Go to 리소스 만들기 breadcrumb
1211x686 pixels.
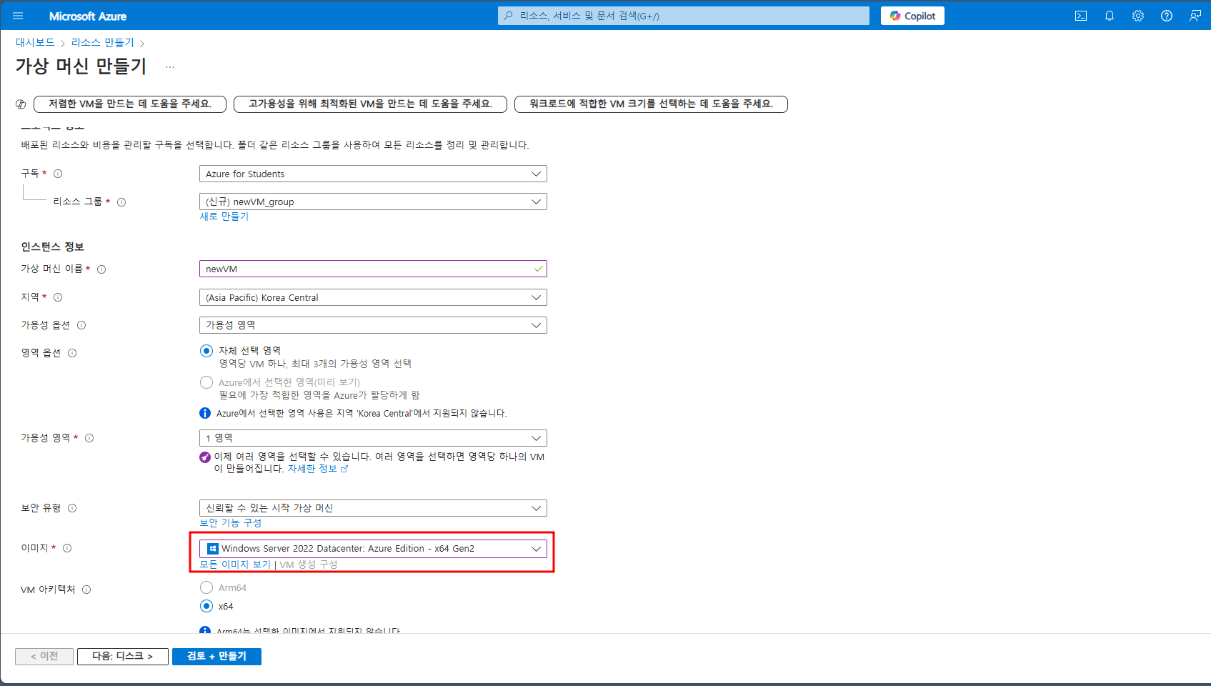[x=102, y=42]
